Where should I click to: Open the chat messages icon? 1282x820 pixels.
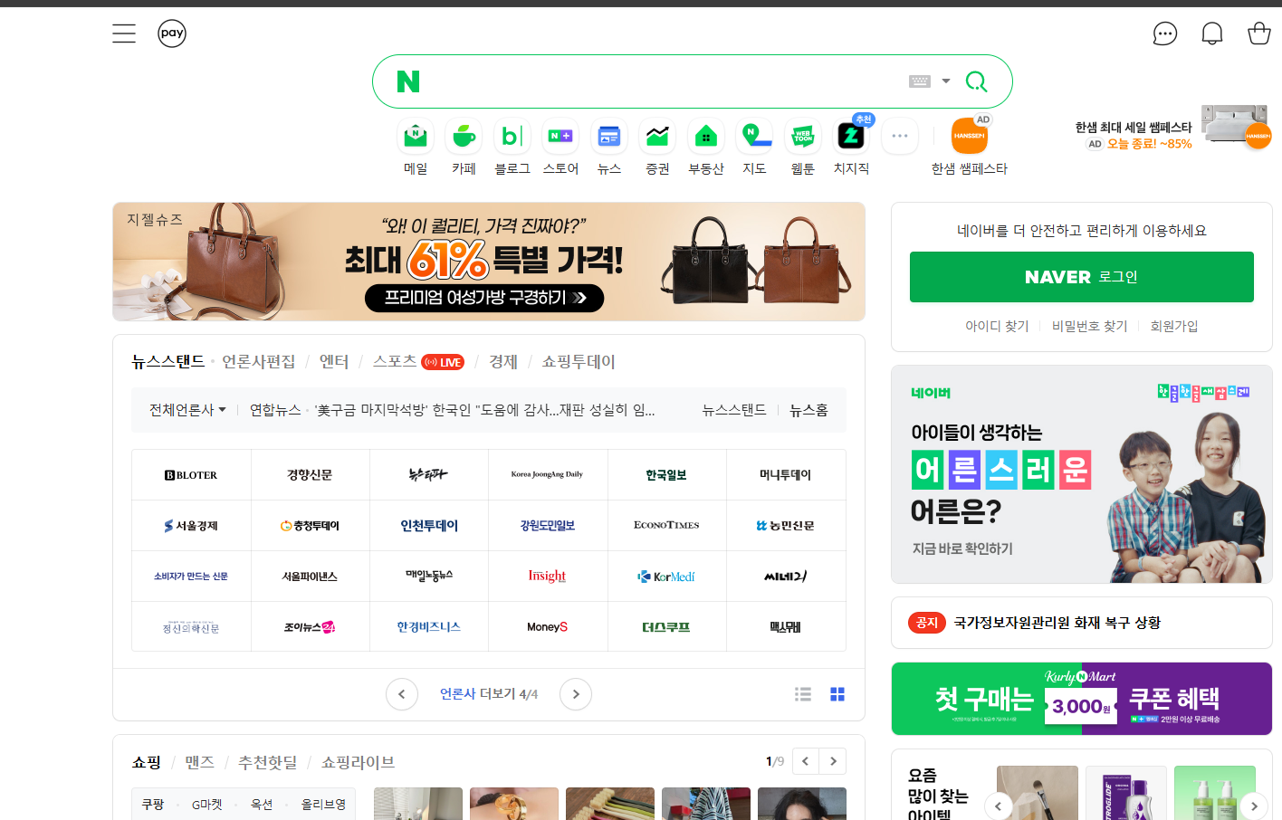(x=1165, y=33)
